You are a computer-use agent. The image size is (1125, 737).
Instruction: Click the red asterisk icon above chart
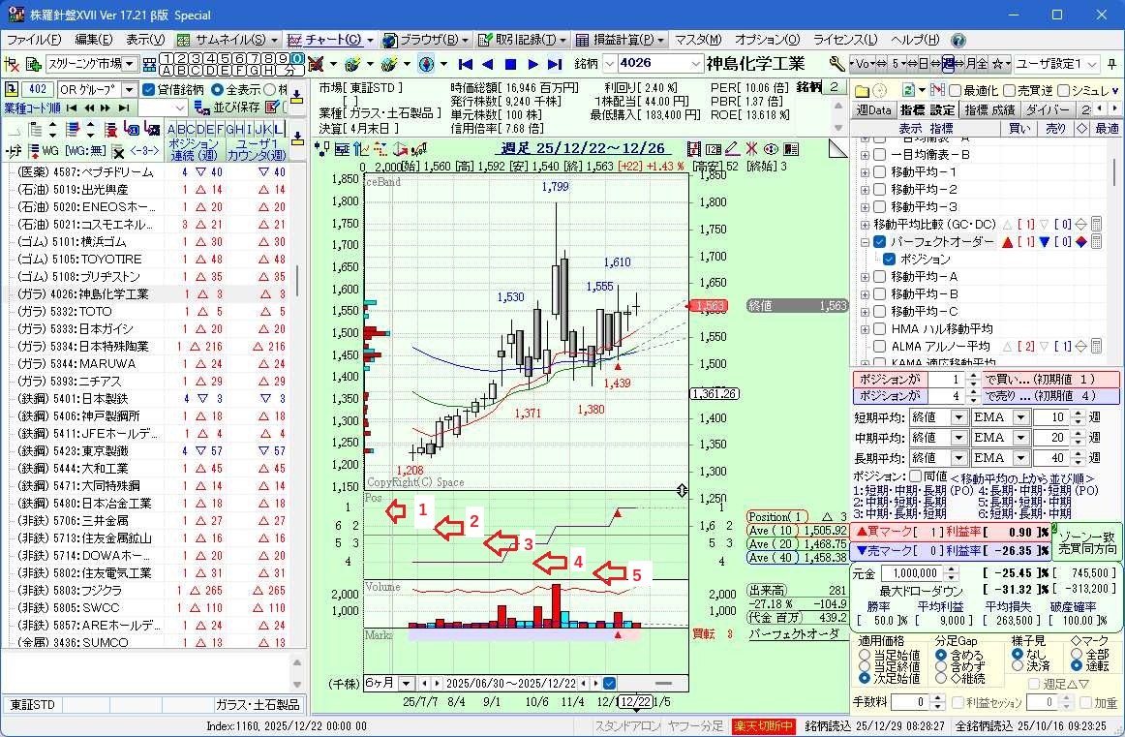coord(751,149)
